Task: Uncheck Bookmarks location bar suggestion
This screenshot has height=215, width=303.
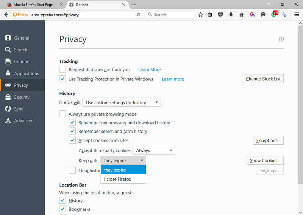Action: coord(62,209)
